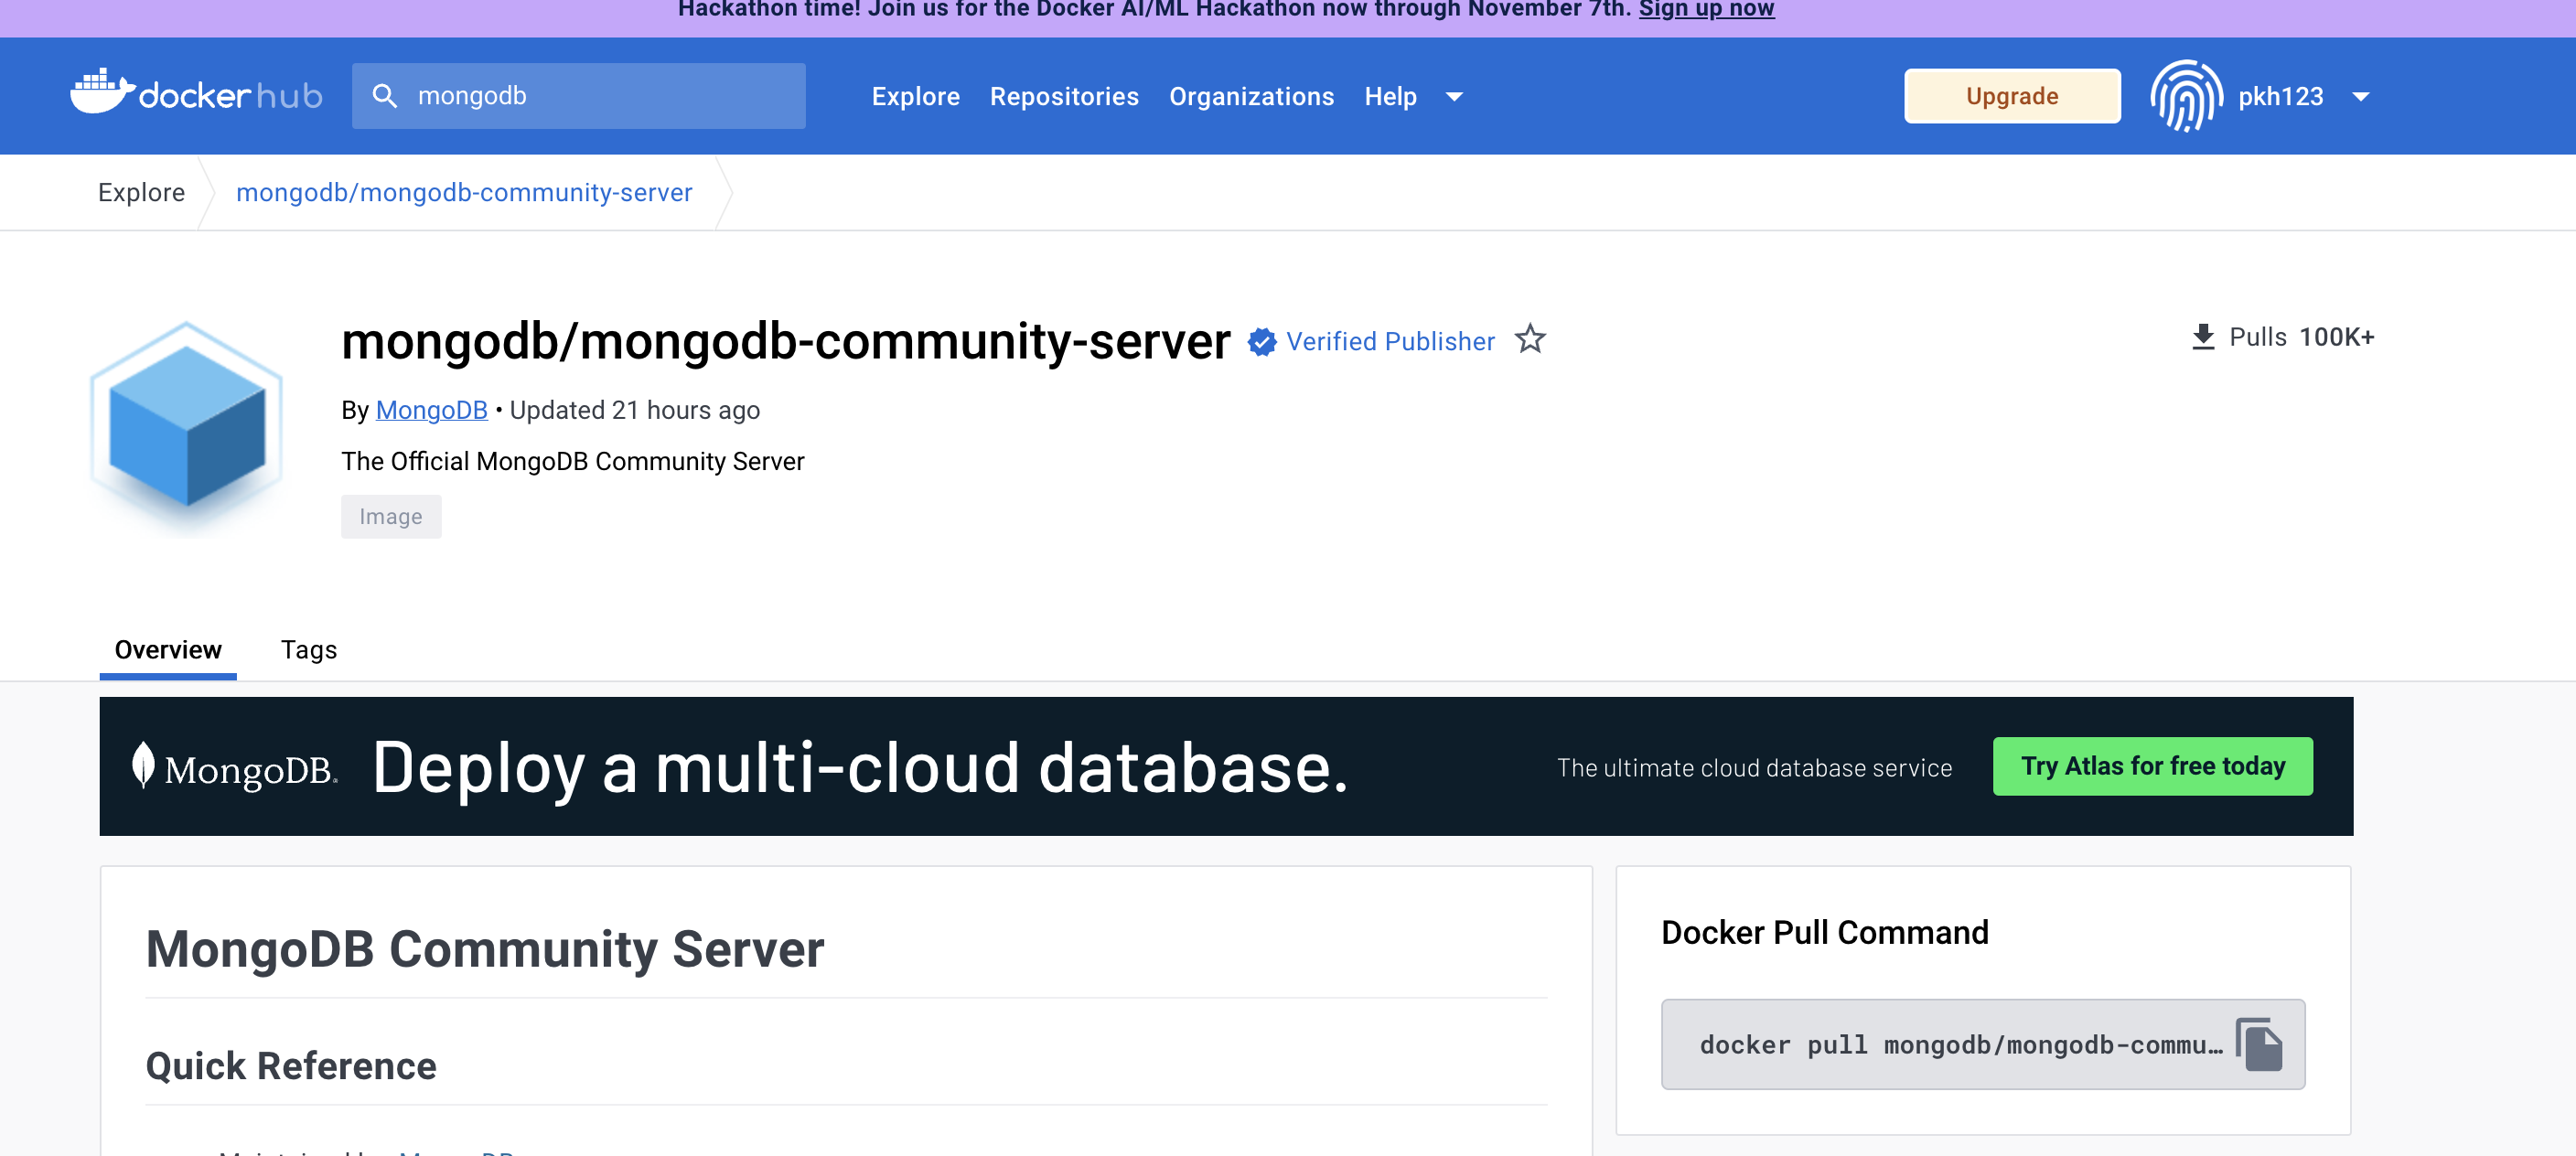This screenshot has width=2576, height=1156.
Task: Click the Image tag chip
Action: [391, 516]
